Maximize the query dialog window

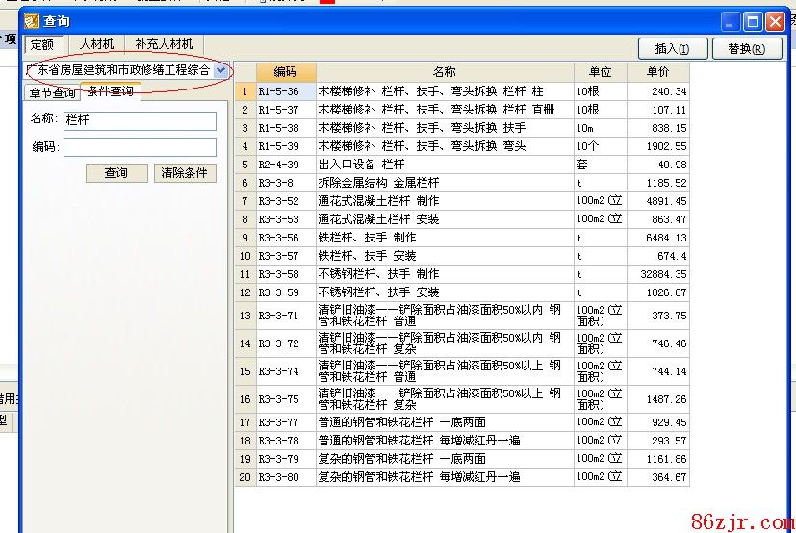(x=754, y=20)
